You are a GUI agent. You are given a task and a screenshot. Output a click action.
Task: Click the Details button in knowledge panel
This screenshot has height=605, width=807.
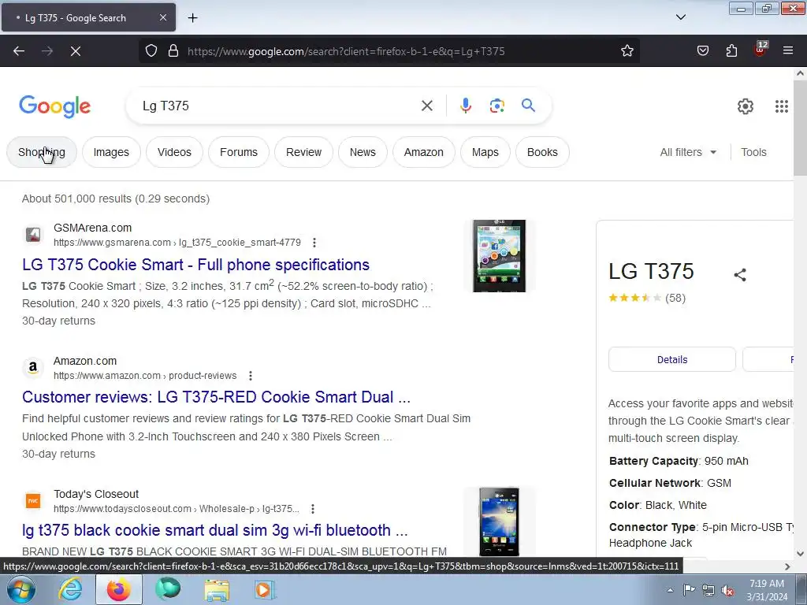click(x=672, y=359)
